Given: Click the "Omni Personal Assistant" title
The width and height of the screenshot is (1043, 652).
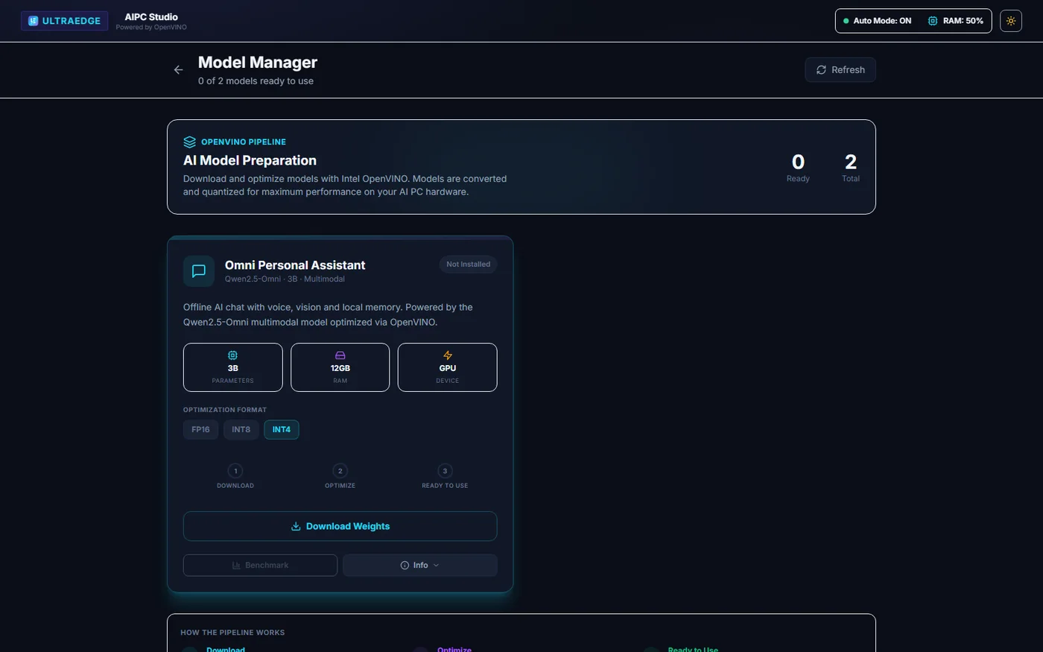Looking at the screenshot, I should [295, 265].
